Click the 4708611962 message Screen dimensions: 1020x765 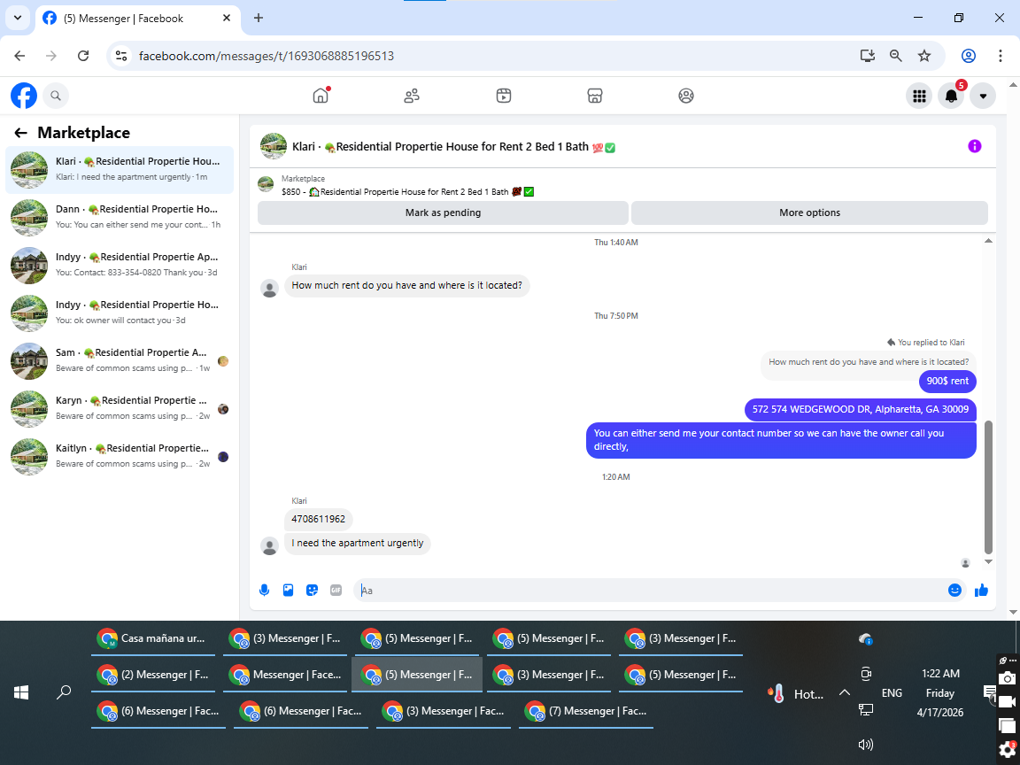318,519
